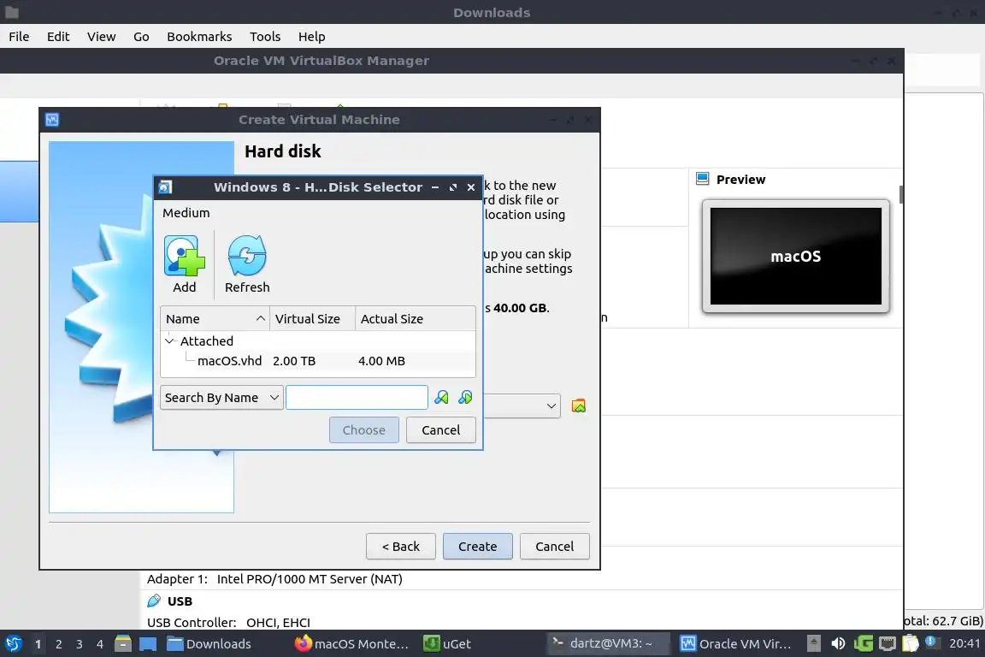Click the Create Virtual Machine window icon

[x=52, y=120]
